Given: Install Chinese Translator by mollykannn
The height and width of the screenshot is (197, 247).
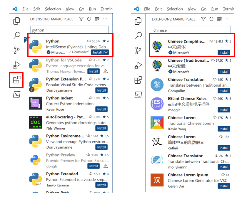Looking at the screenshot, I should coord(224,167).
